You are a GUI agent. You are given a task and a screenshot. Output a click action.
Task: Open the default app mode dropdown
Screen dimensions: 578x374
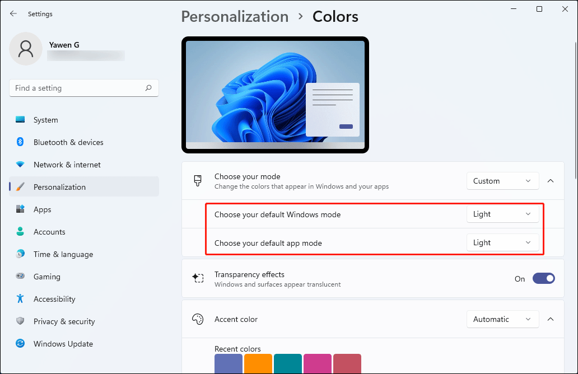coord(502,242)
